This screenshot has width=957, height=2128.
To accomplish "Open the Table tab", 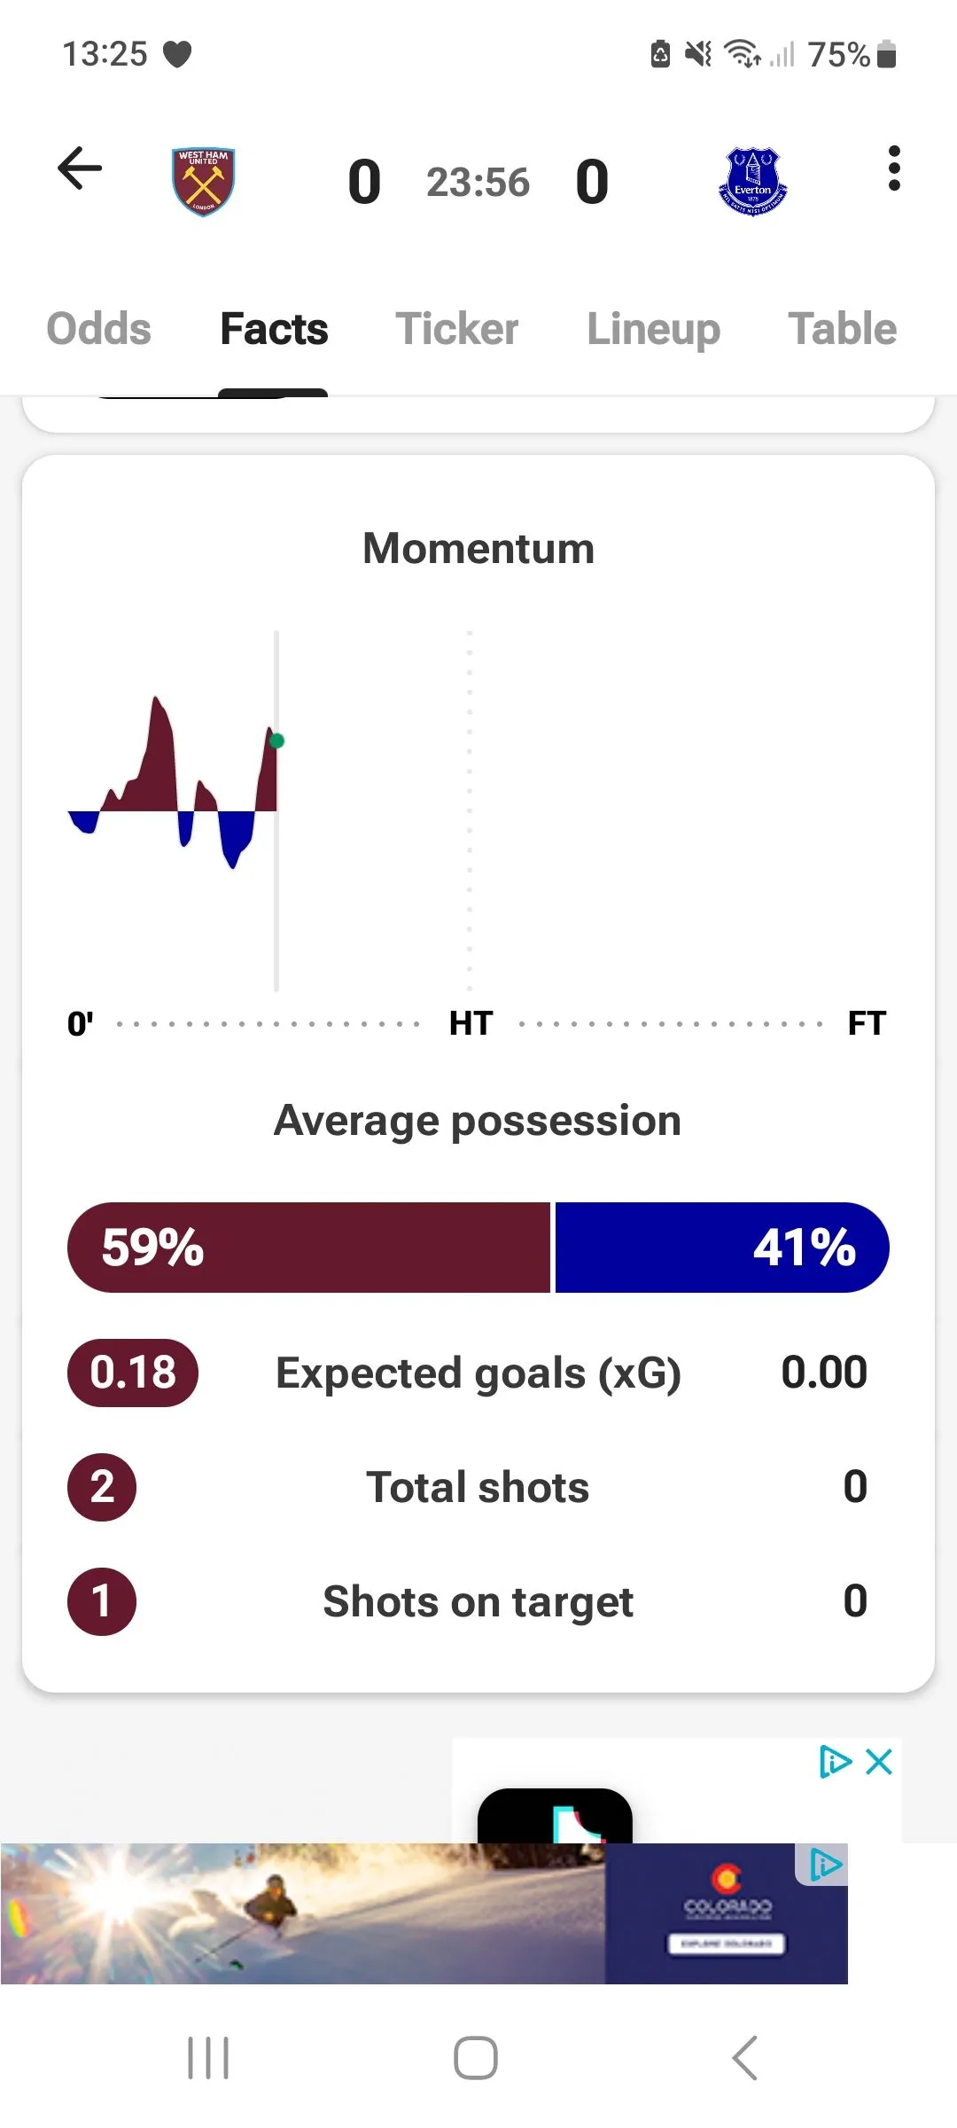I will point(843,329).
